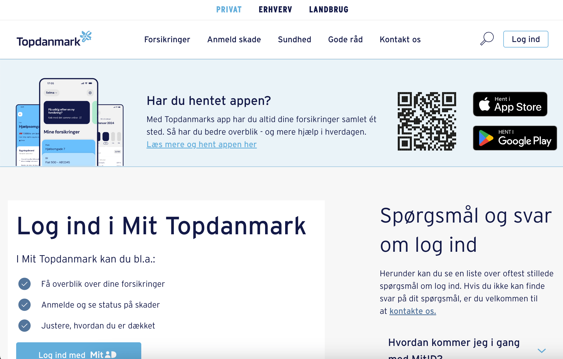Viewport: 563px width, 359px height.
Task: Click 'Anmelde og se status på skader' text
Action: pyautogui.click(x=101, y=305)
